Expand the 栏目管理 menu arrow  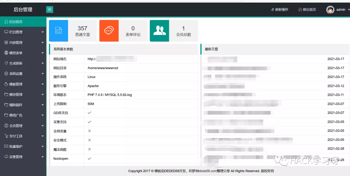click(43, 32)
